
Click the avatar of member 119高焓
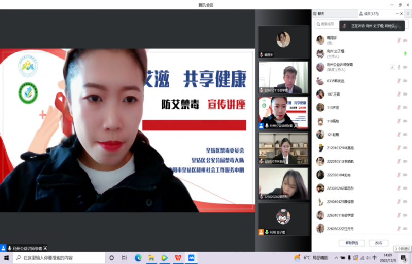[320, 121]
